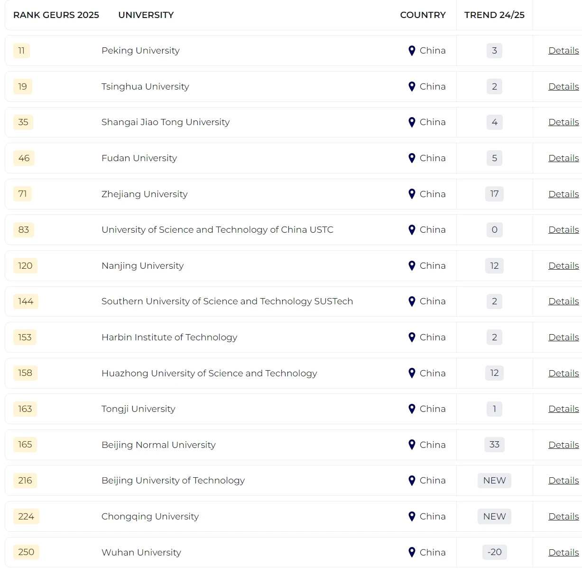This screenshot has height=574, width=582.
Task: Sort by the RANK GEURS 2025 column header
Action: tap(55, 15)
